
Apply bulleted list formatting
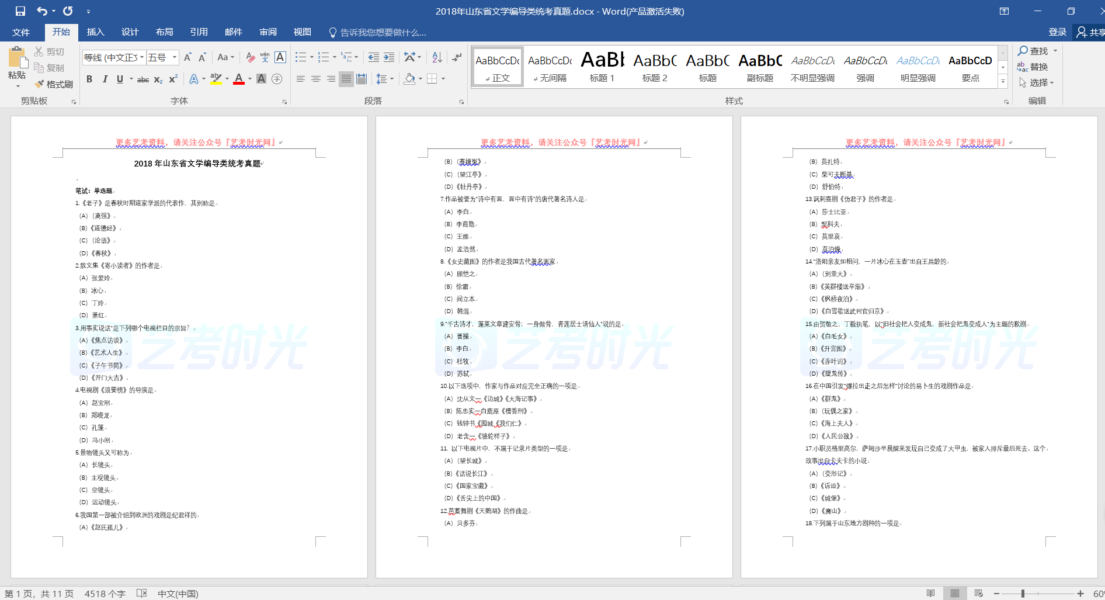coord(301,57)
